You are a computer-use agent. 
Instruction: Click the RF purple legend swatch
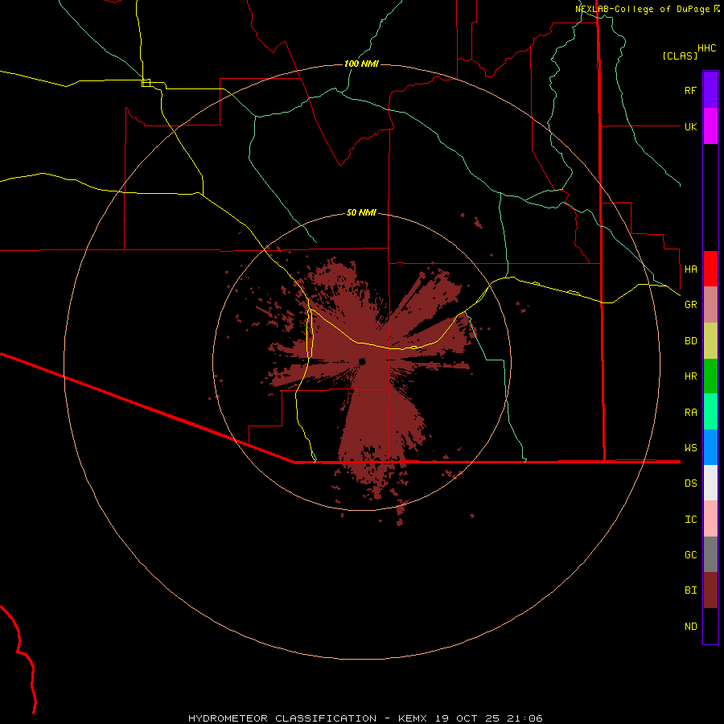[x=710, y=90]
